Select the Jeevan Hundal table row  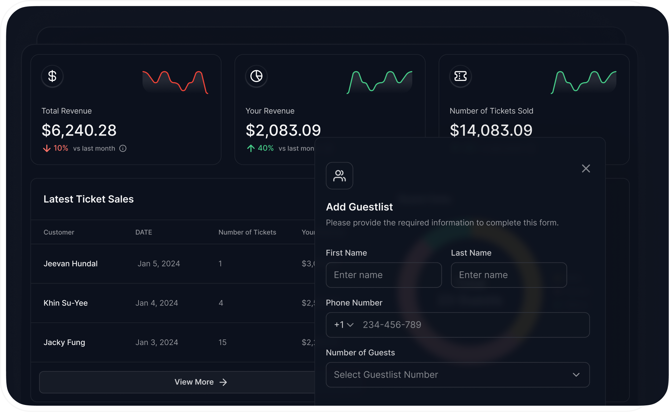coord(71,264)
